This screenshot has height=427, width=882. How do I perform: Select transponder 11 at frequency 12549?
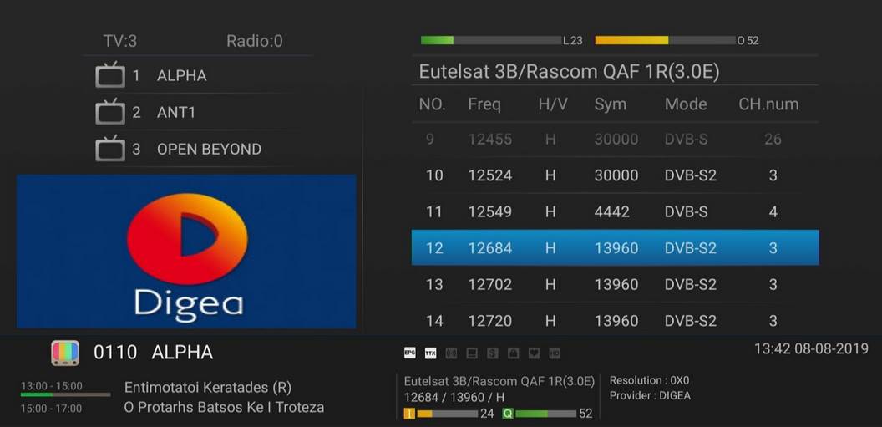pos(615,212)
